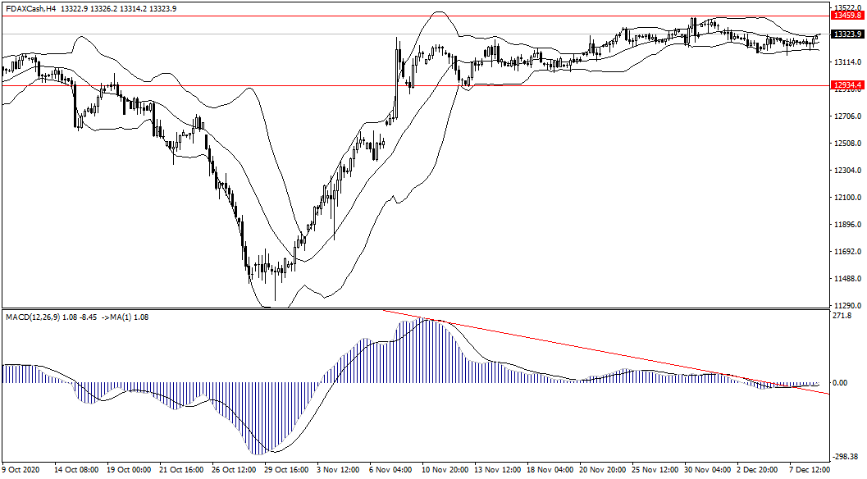Viewport: 867px width, 479px height.
Task: Click the 18 Nov 04:00 time label
Action: pos(550,471)
